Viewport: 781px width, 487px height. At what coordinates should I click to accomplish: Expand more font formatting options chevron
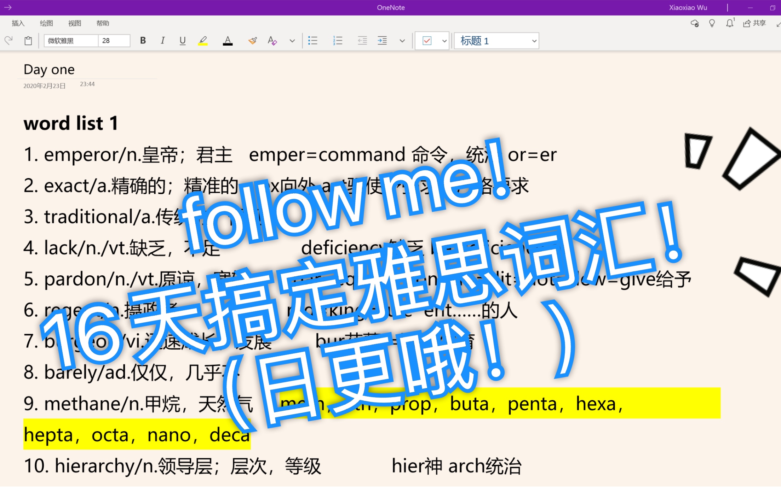coord(292,41)
